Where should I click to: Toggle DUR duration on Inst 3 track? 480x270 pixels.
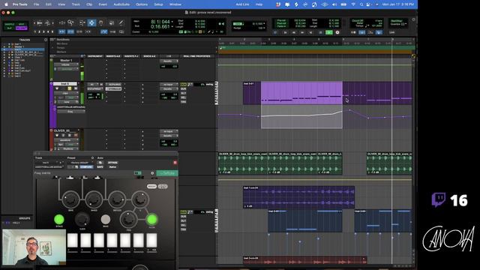pos(183,89)
